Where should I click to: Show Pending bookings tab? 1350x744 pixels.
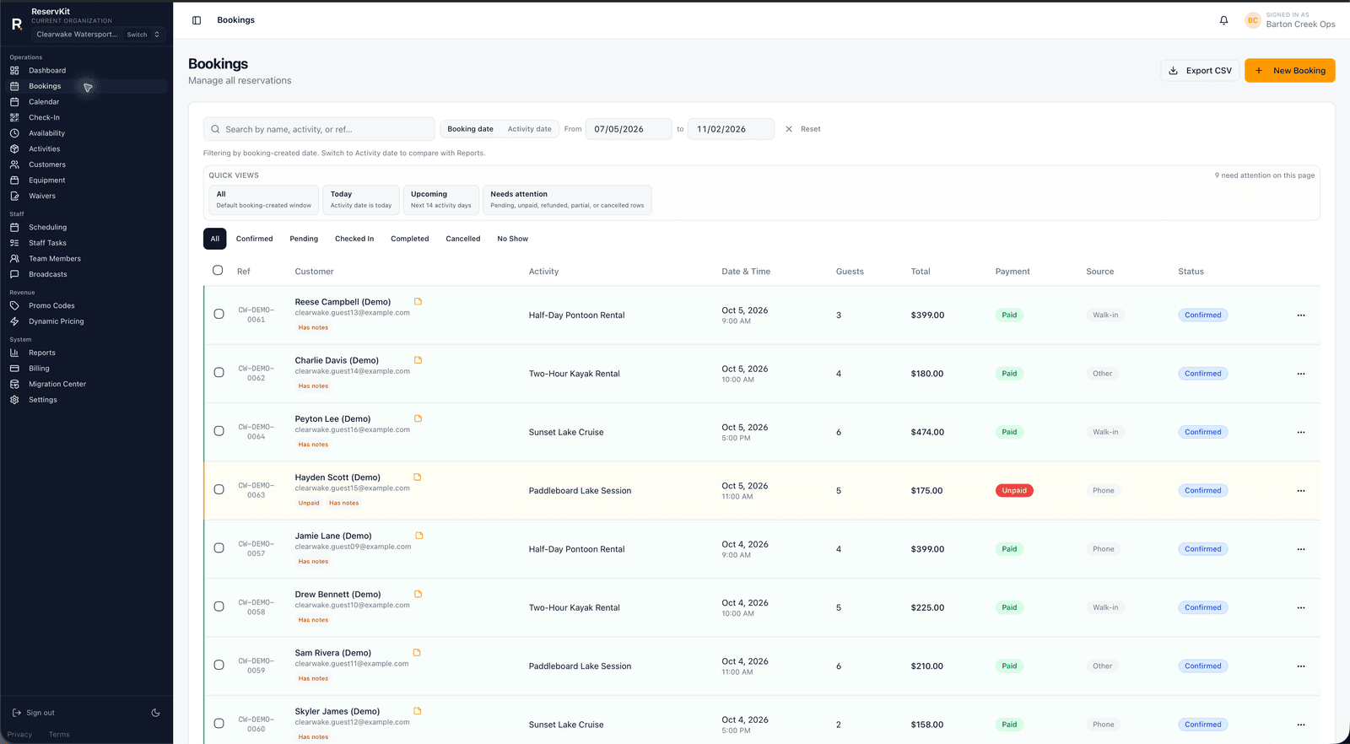[304, 239]
